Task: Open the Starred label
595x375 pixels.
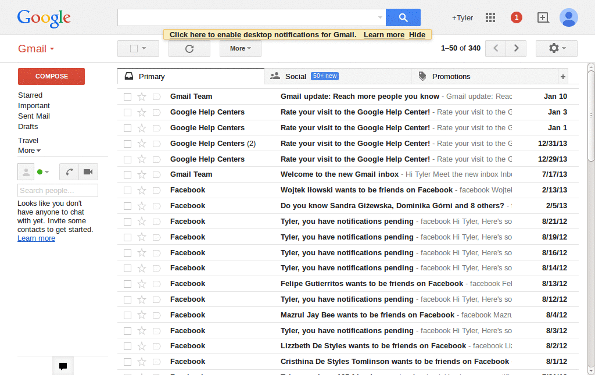Action: [30, 95]
